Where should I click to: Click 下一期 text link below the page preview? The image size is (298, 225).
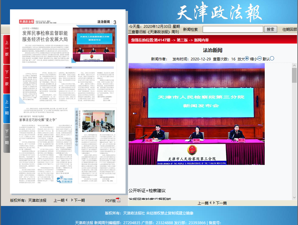(x=79, y=200)
